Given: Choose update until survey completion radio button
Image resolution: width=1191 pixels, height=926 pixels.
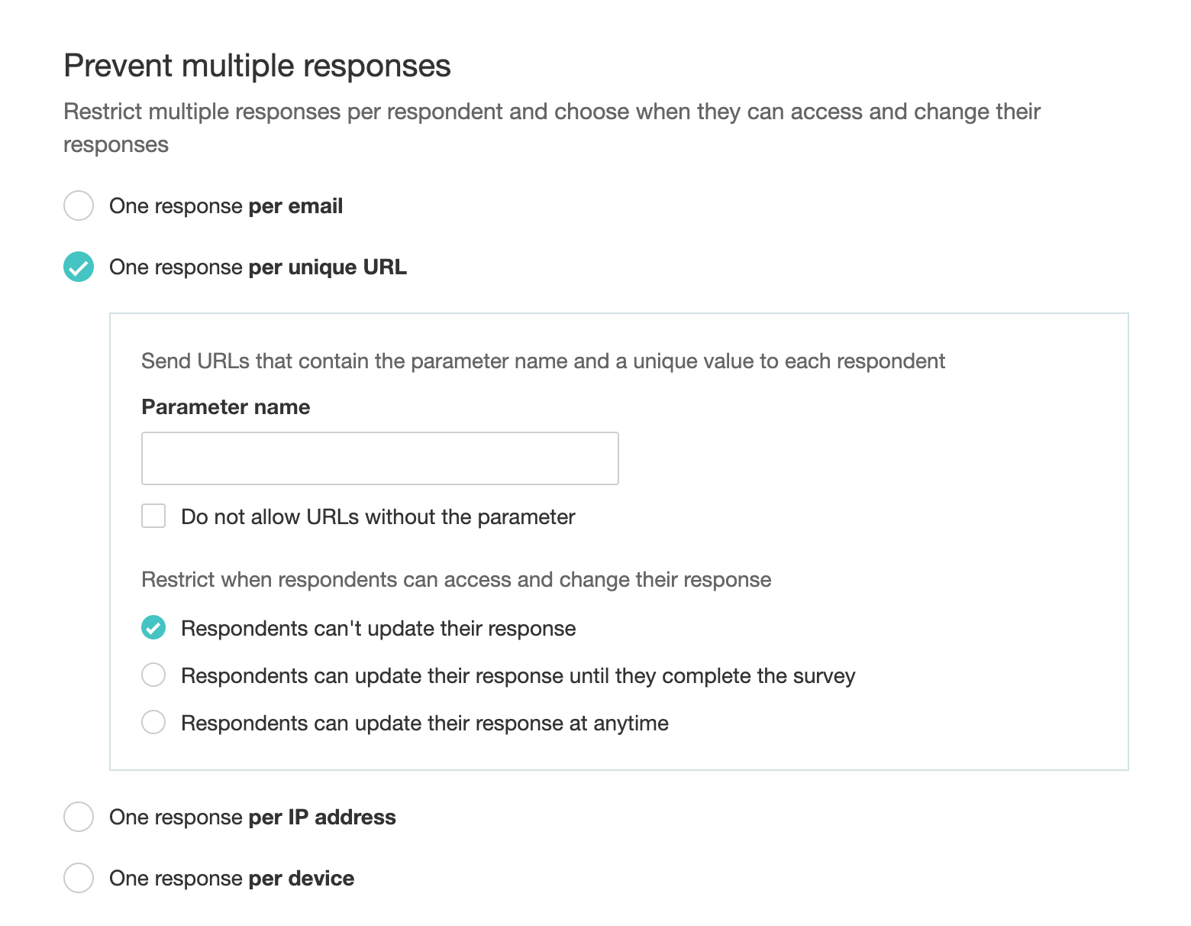Looking at the screenshot, I should point(153,675).
